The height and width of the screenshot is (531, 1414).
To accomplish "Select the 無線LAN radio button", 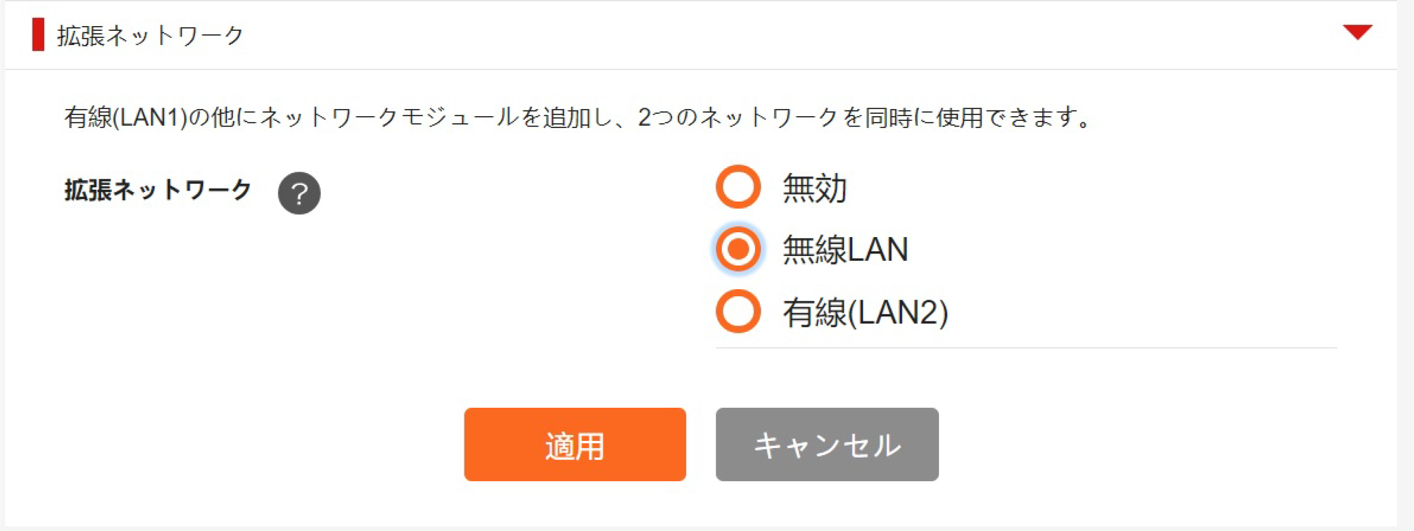I will [x=738, y=249].
